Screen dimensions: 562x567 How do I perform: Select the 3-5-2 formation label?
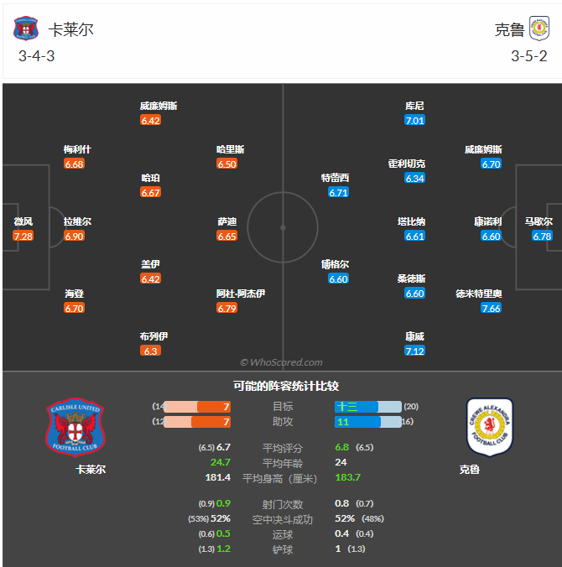pyautogui.click(x=528, y=56)
